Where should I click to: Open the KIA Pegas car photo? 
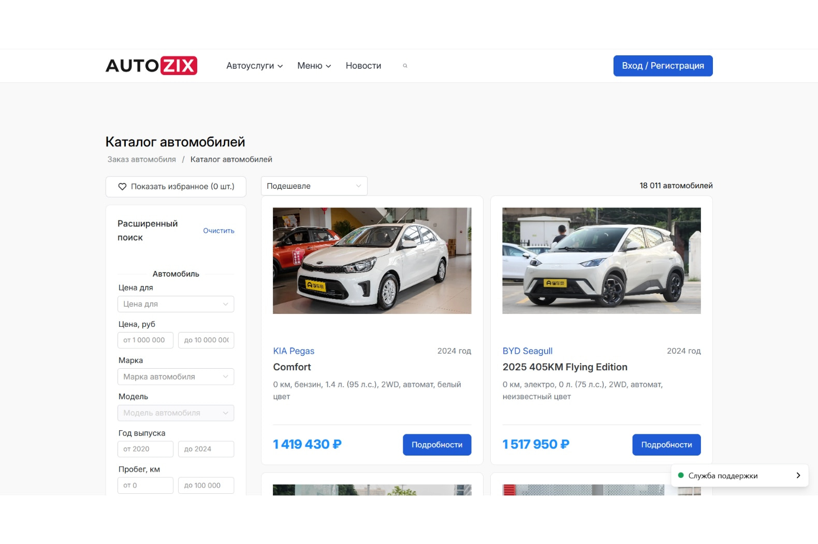tap(372, 261)
